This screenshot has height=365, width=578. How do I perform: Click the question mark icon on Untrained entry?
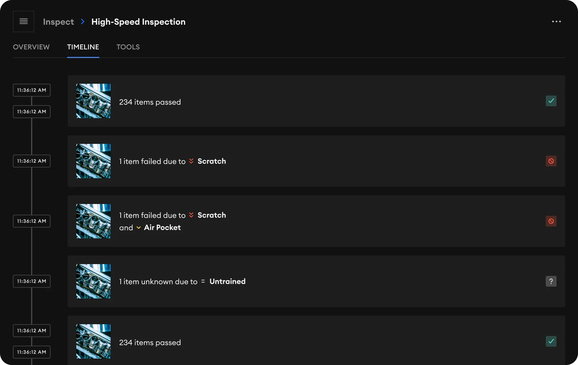point(551,281)
